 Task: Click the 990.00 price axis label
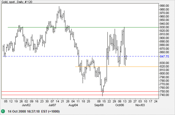click(x=164, y=6)
